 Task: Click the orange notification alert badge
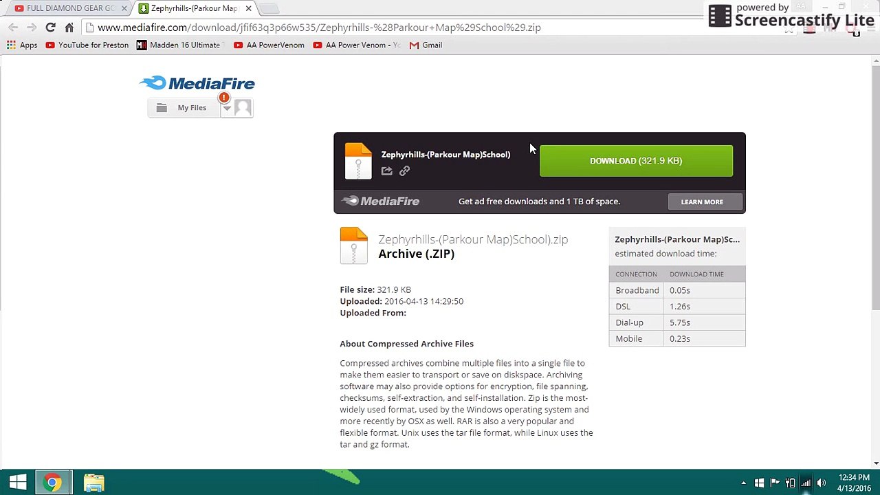pyautogui.click(x=223, y=98)
